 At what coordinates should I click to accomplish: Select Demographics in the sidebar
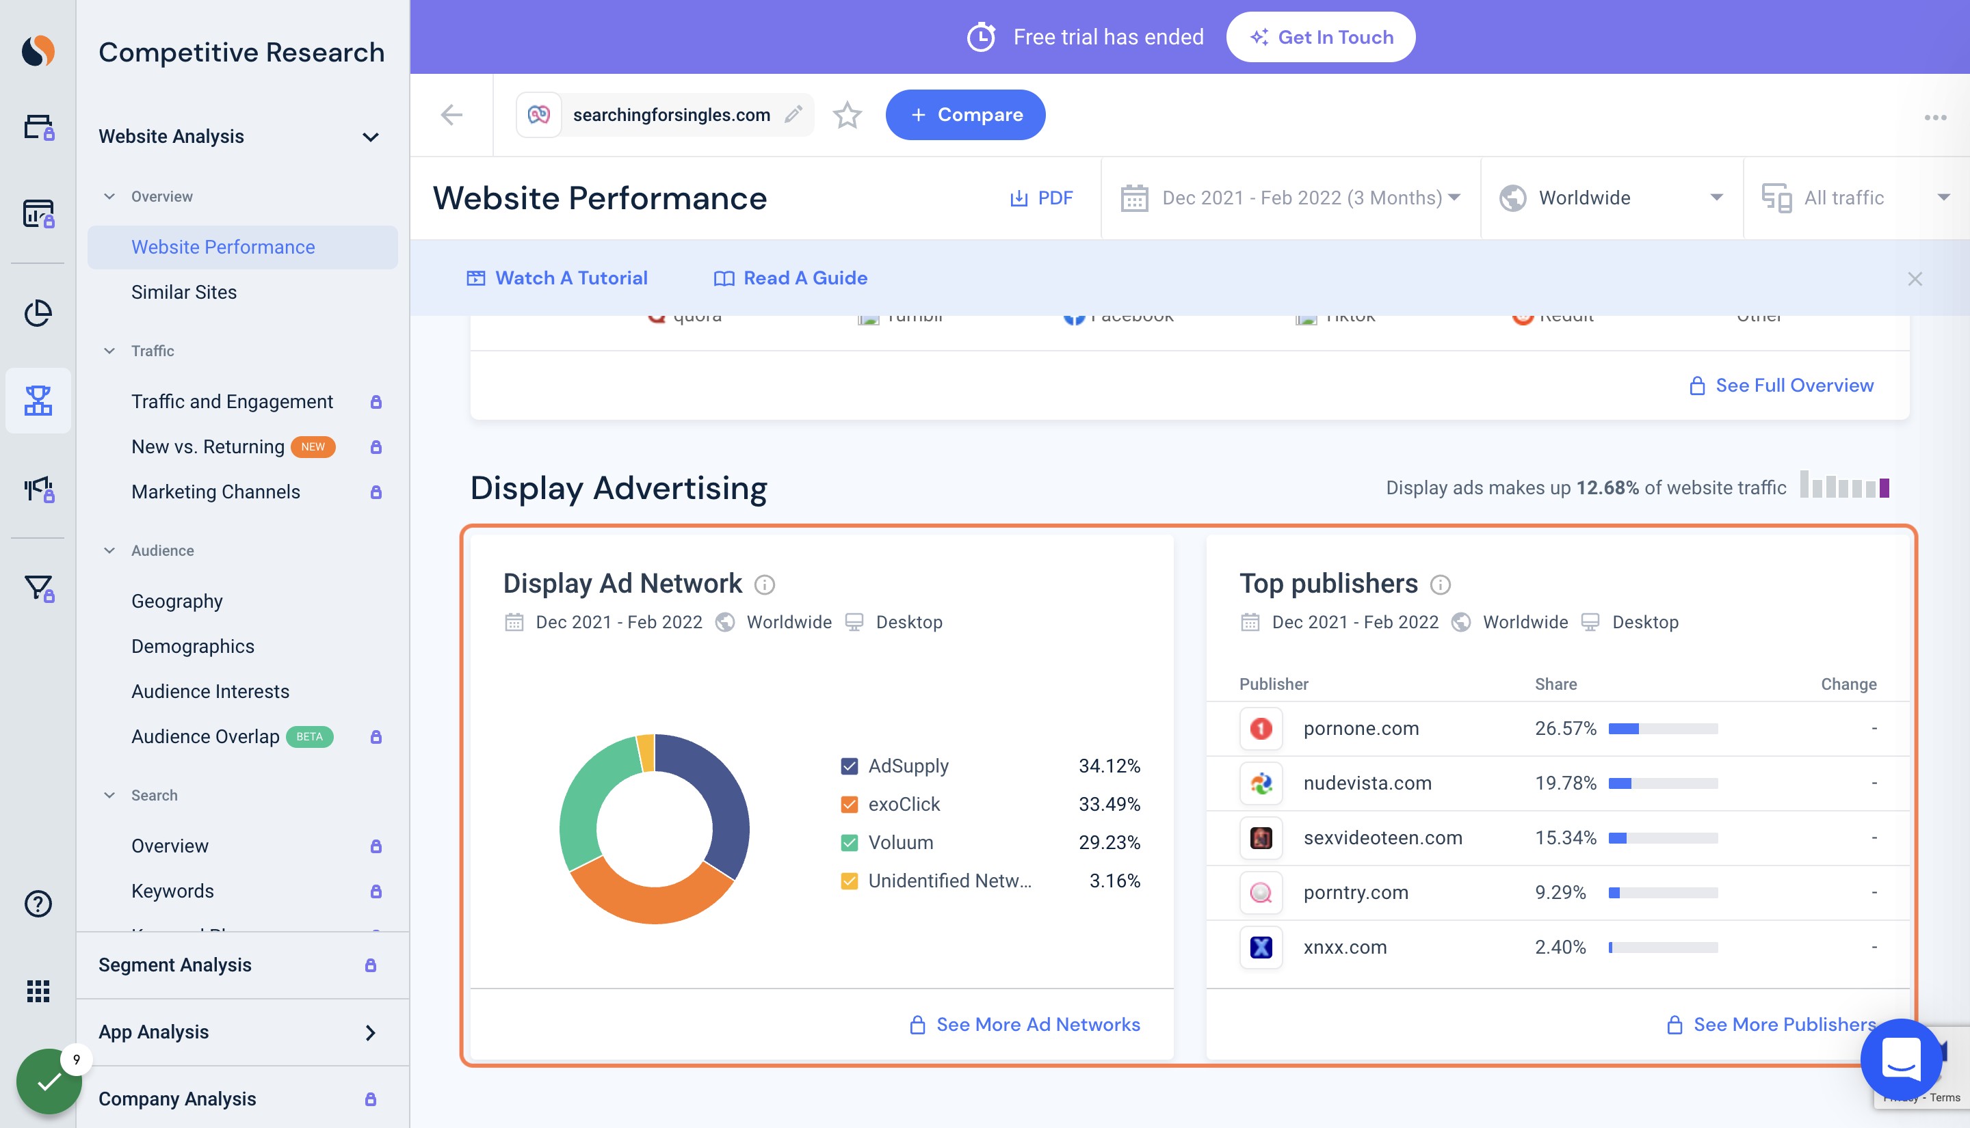(x=192, y=646)
